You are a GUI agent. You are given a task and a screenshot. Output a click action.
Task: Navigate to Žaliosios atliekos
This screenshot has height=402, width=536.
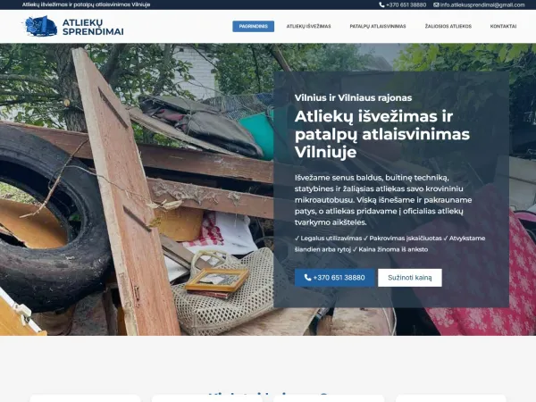[448, 26]
